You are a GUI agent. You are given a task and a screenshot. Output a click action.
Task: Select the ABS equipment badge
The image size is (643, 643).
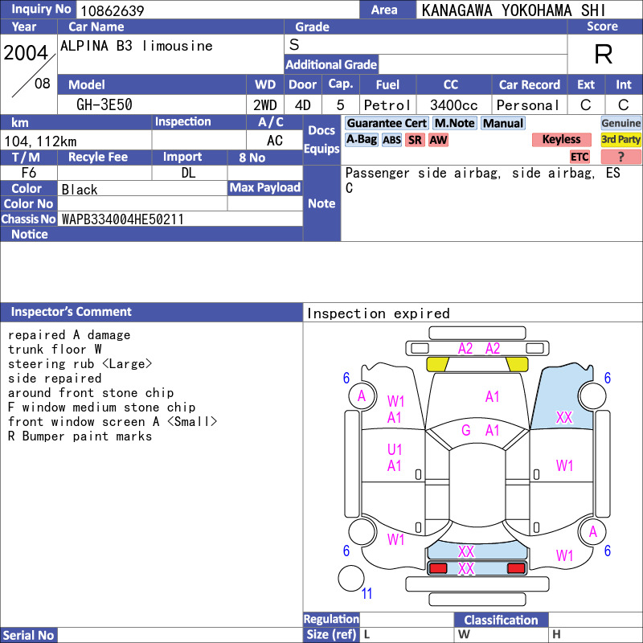[x=391, y=140]
